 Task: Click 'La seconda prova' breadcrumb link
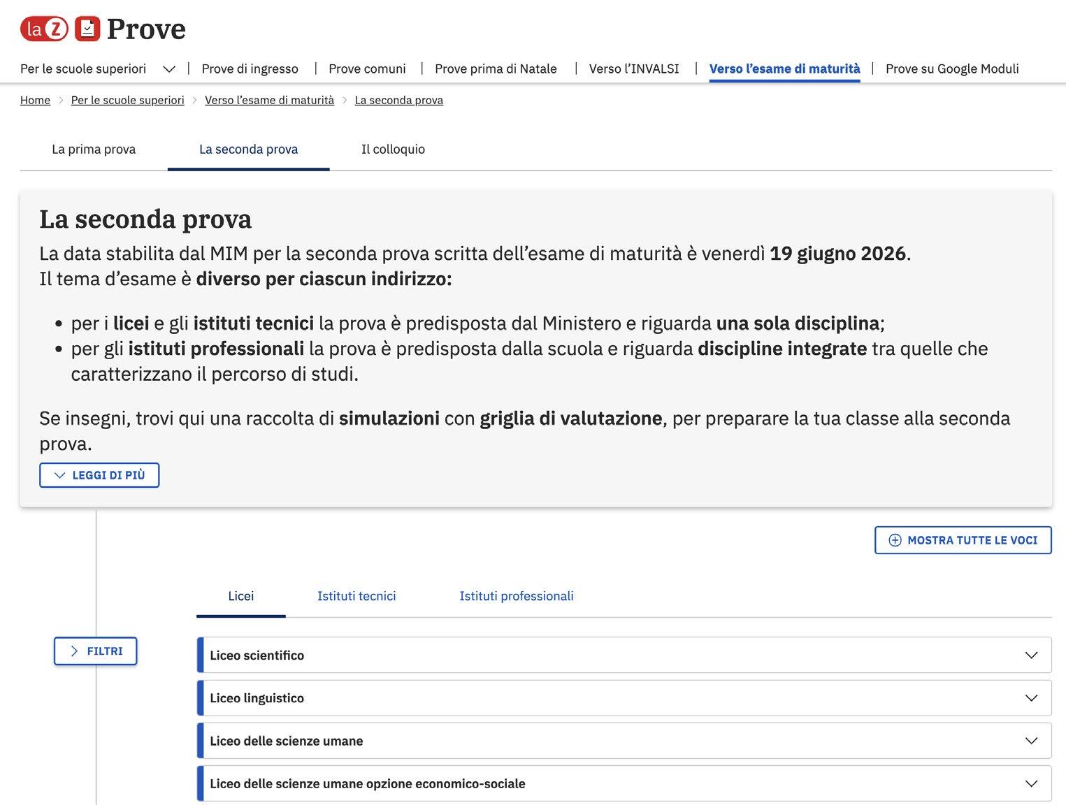click(399, 100)
